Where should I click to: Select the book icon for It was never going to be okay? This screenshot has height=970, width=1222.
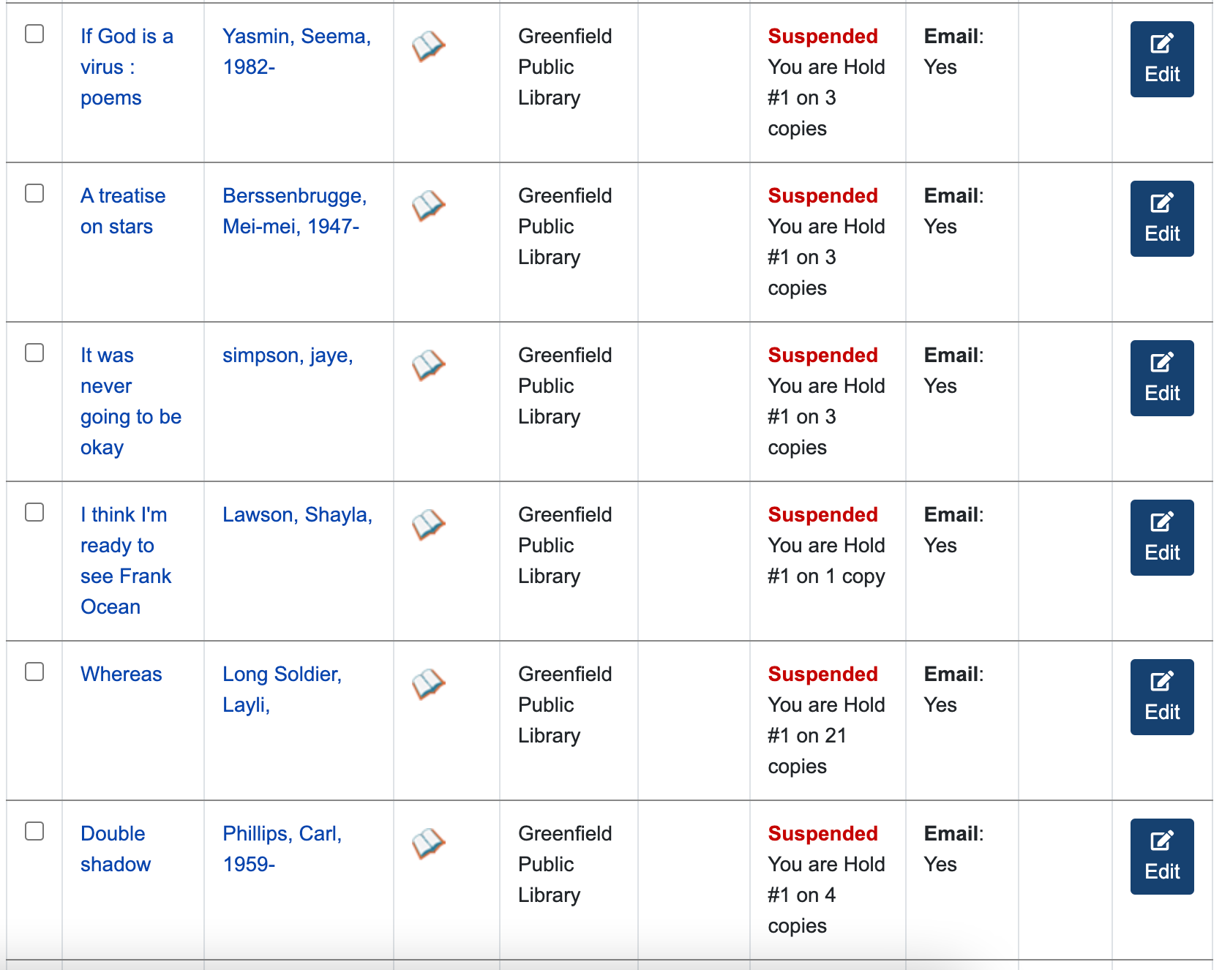(x=429, y=365)
